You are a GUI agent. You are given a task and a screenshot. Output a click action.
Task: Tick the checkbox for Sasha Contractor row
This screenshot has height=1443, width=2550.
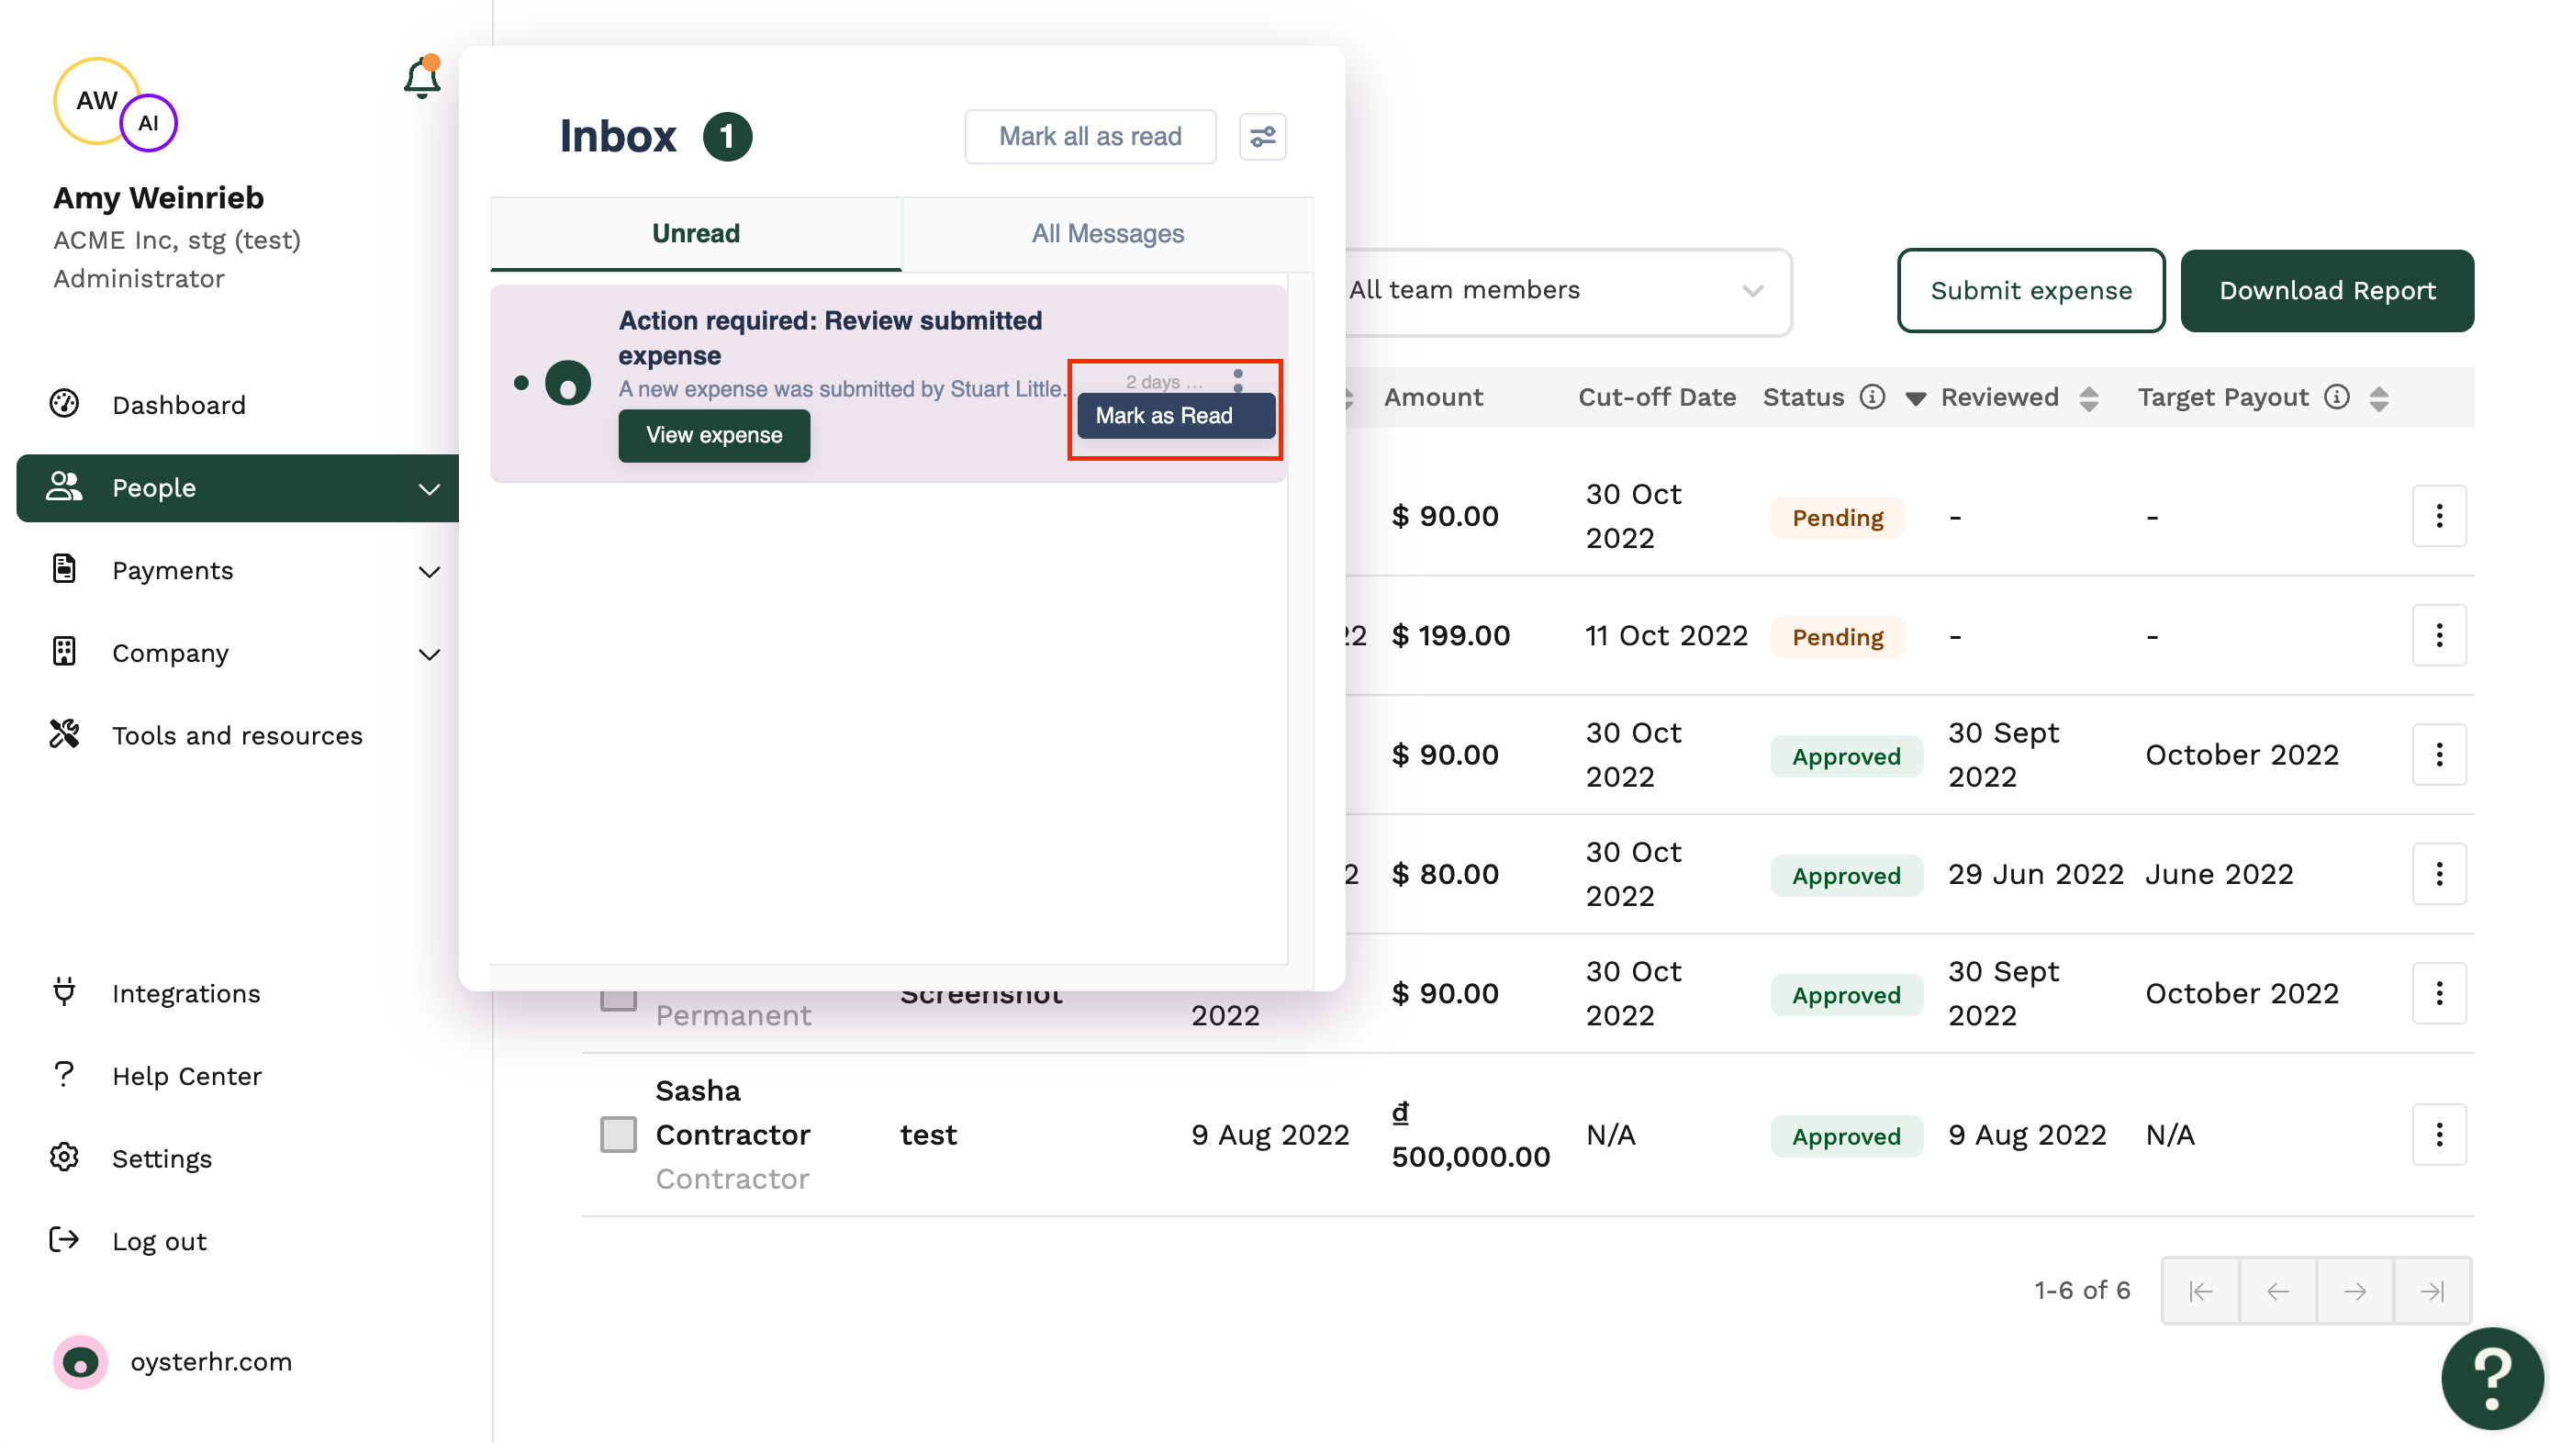tap(619, 1135)
